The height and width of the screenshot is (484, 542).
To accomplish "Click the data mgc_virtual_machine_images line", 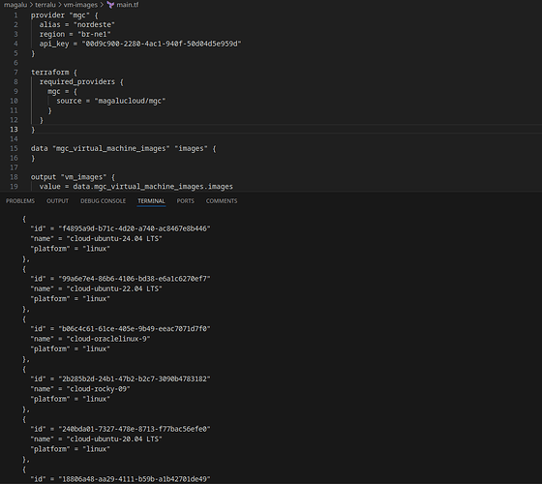I will coord(124,149).
